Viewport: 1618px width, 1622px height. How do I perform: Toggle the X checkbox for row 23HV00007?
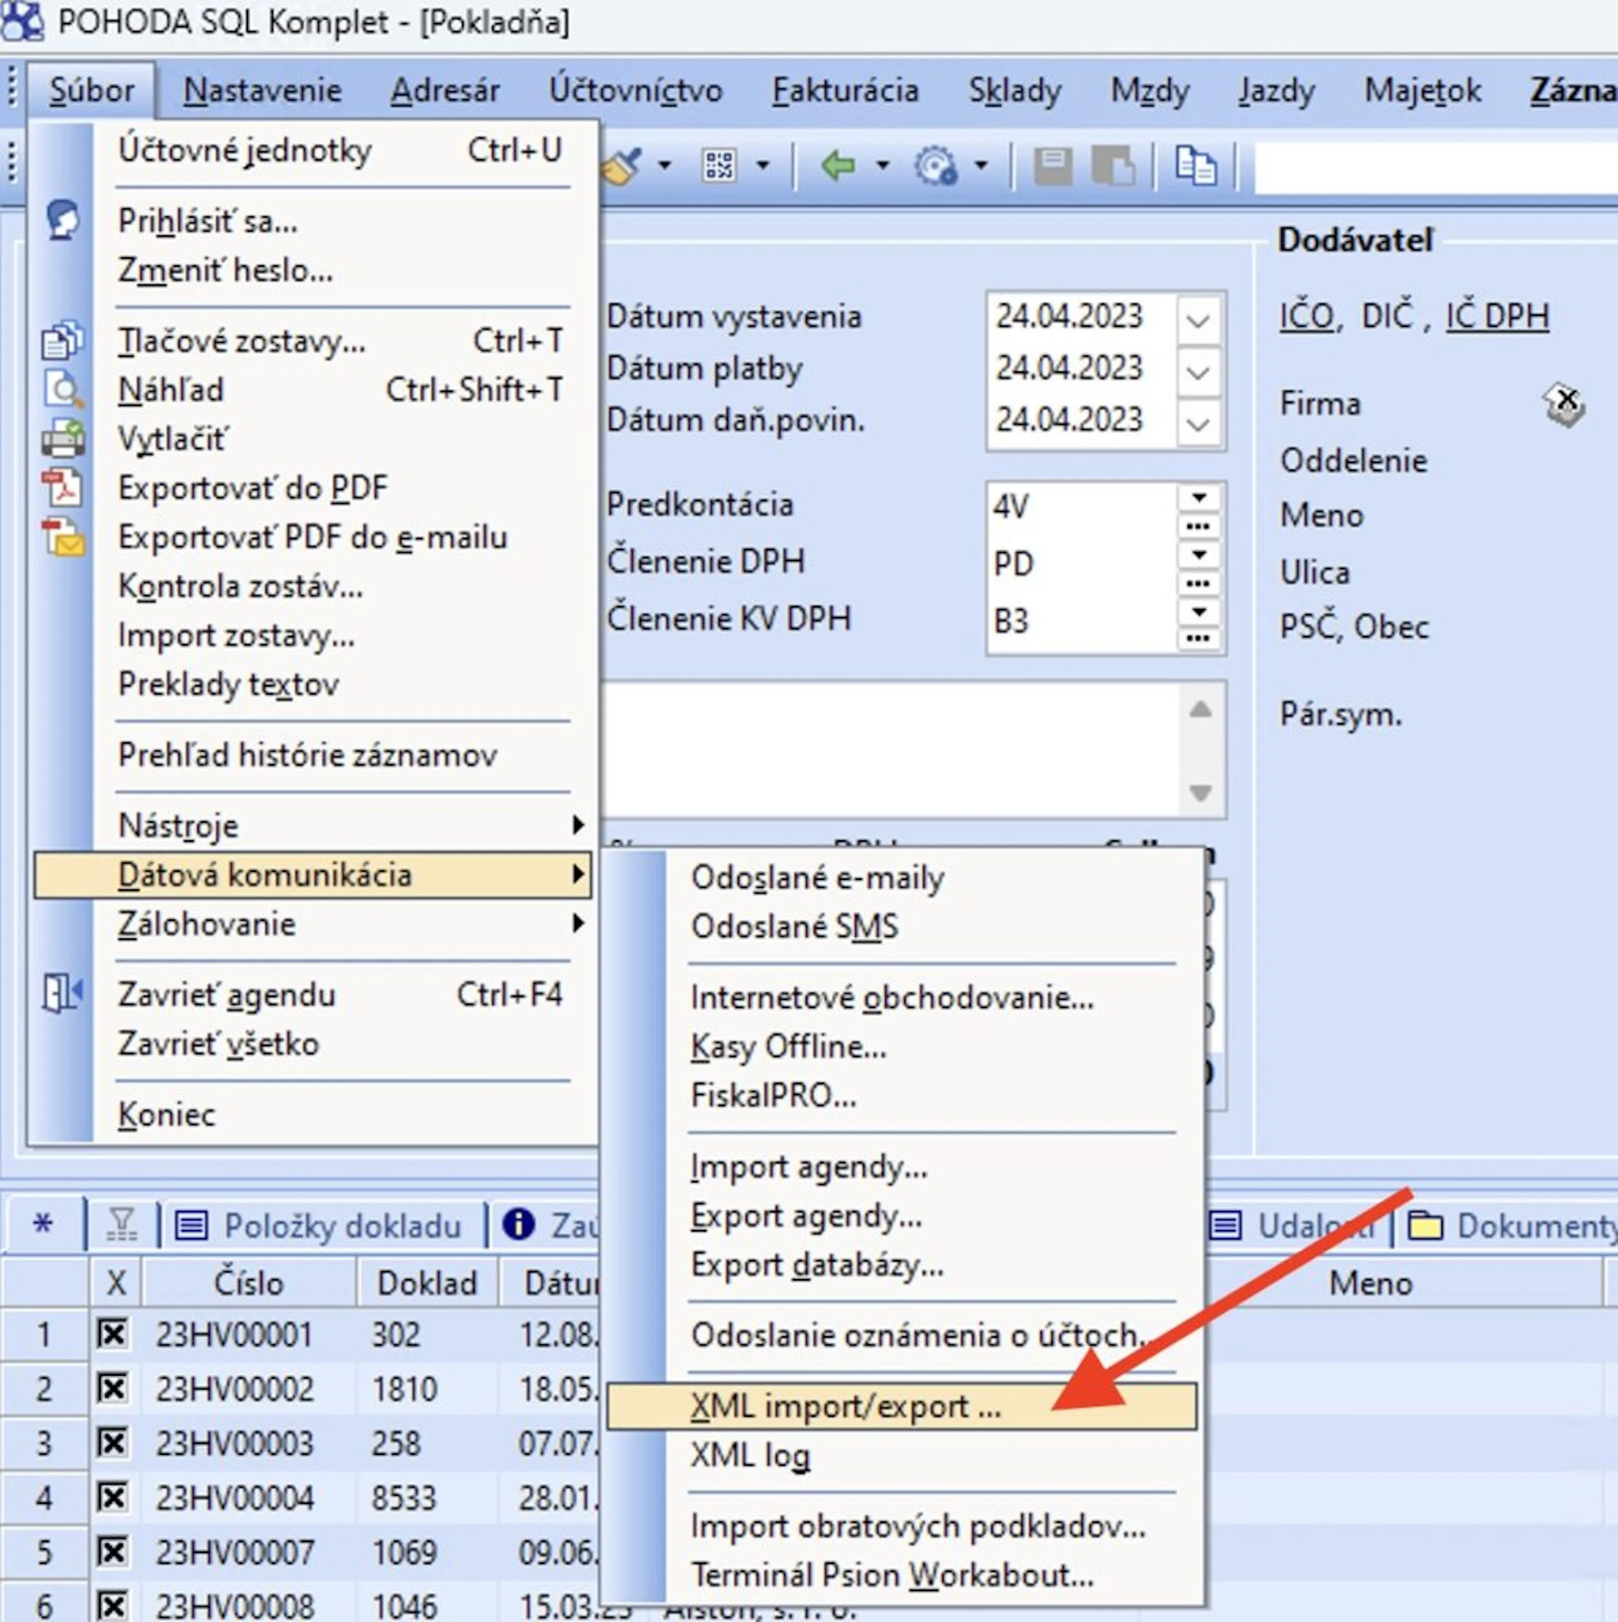(112, 1552)
